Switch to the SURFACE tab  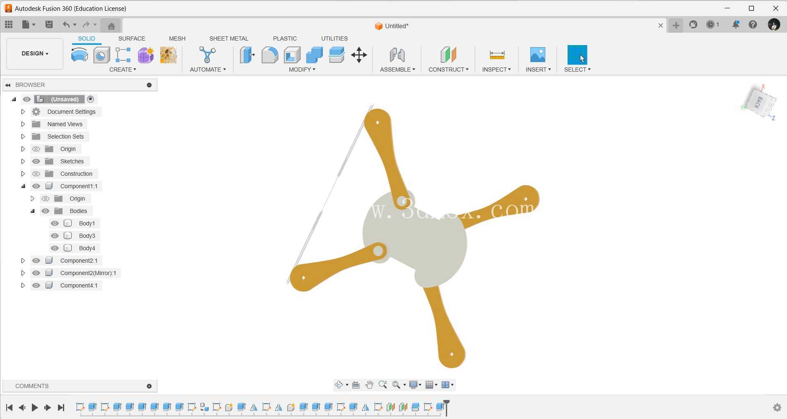click(132, 38)
